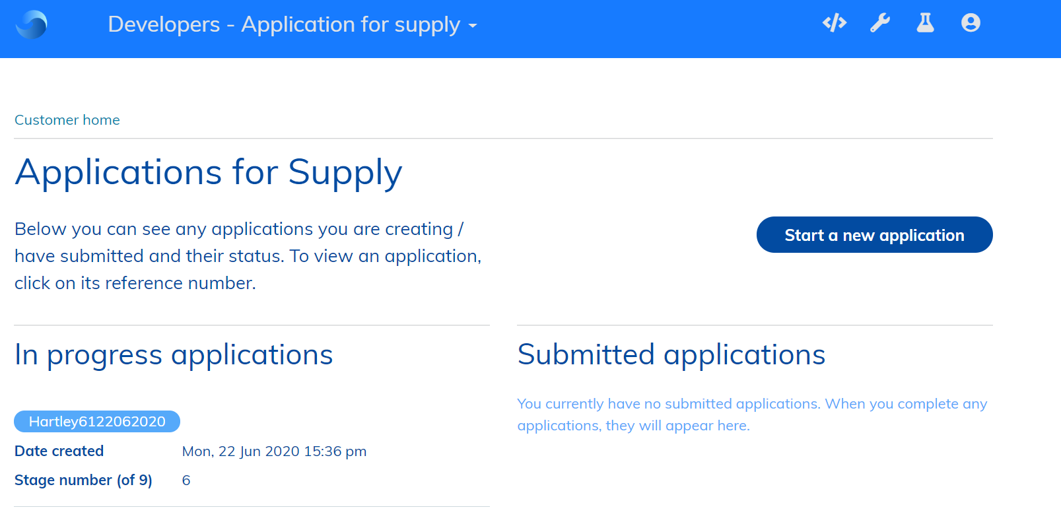Open the user account profile icon

tap(971, 24)
